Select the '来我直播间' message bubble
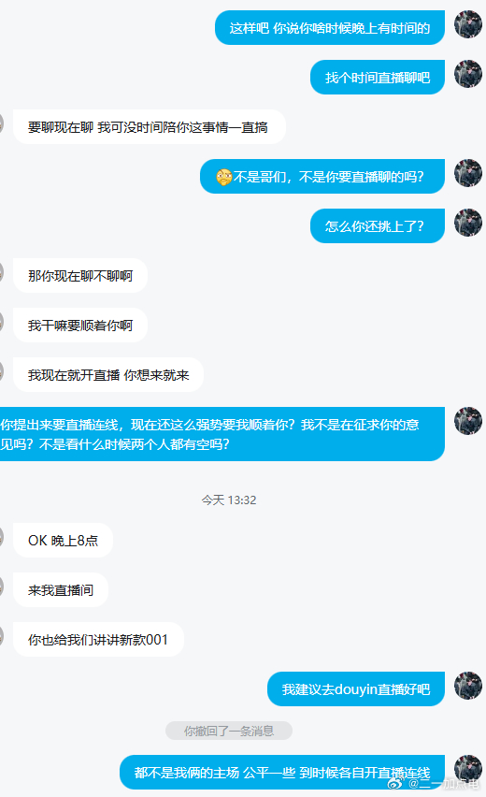The height and width of the screenshot is (797, 486). [x=61, y=590]
